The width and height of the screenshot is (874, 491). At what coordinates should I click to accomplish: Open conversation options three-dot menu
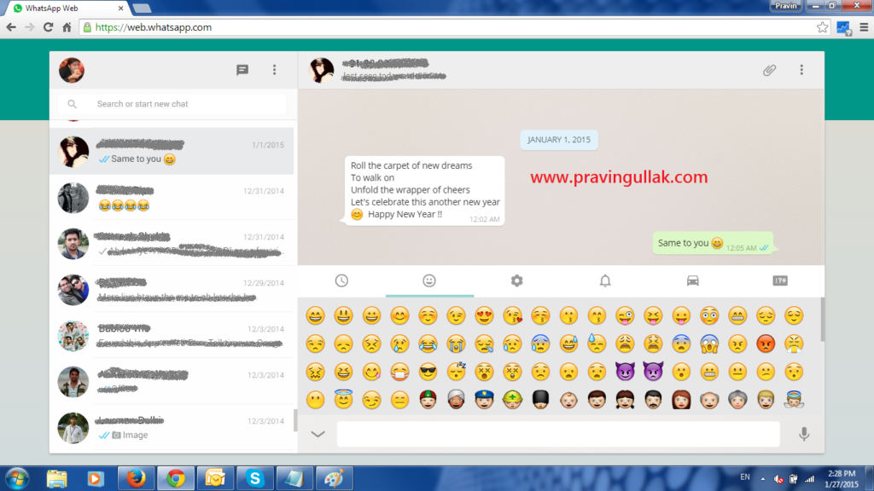[x=801, y=70]
